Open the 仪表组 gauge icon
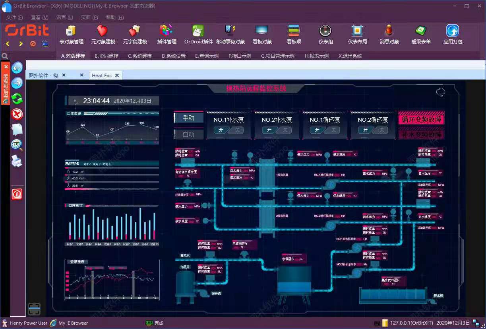The image size is (486, 329). click(x=325, y=34)
